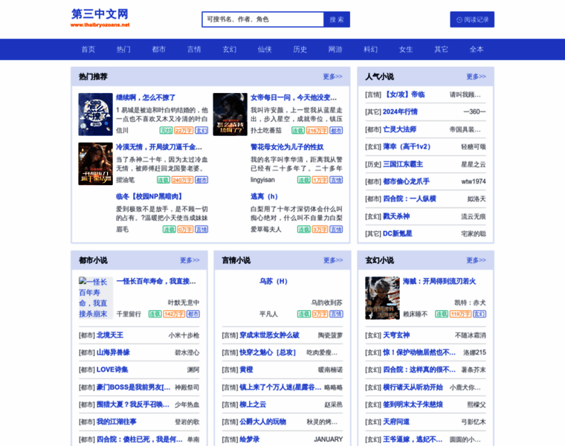Open title 冷漠无情，开局拔刀逼千金...

[159, 147]
